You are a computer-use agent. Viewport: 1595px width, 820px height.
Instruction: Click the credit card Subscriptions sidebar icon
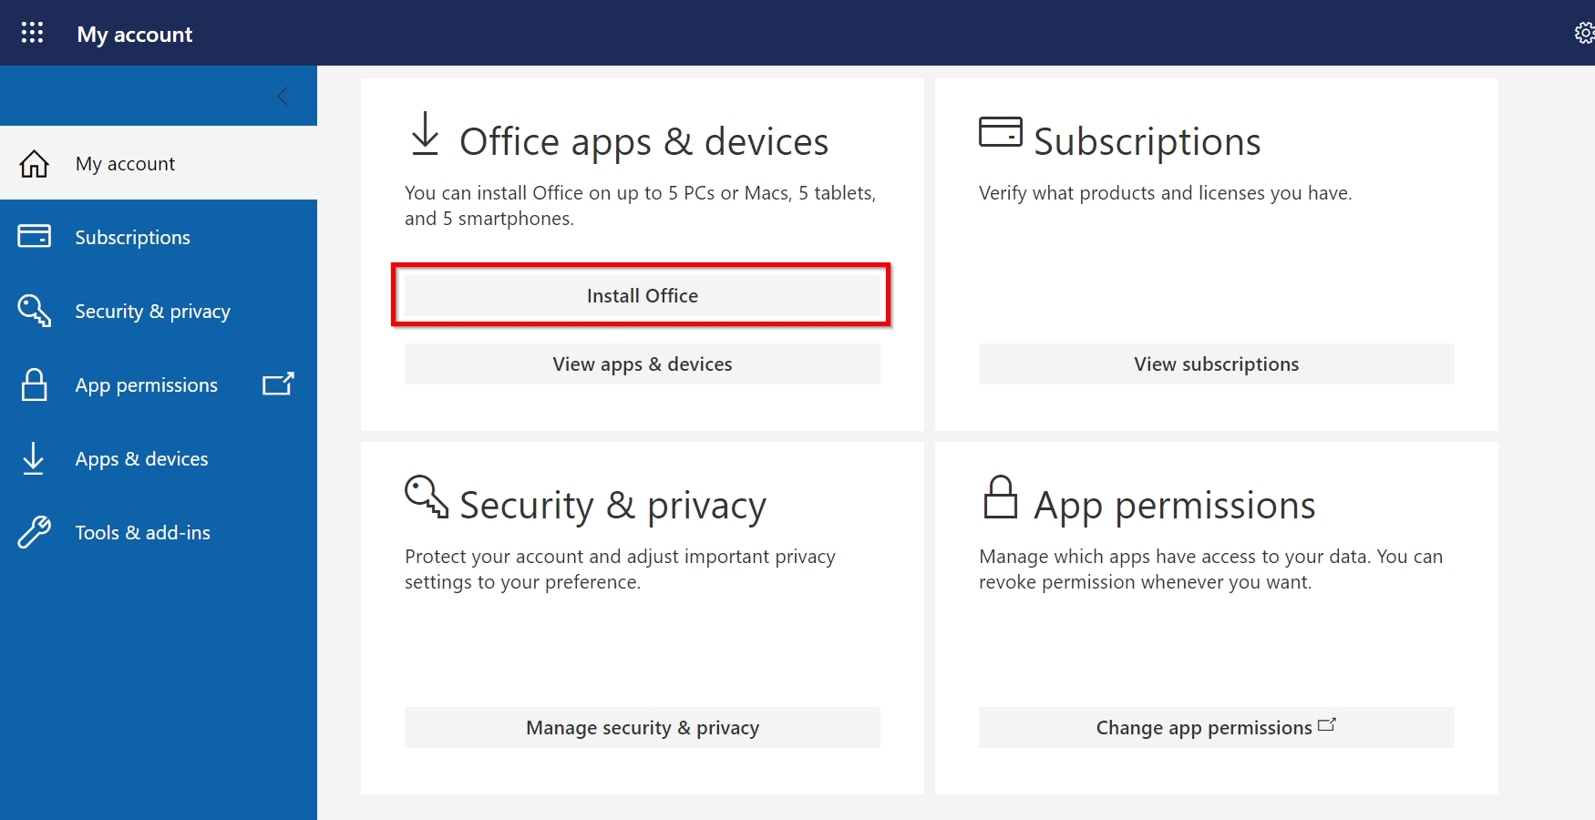(35, 237)
